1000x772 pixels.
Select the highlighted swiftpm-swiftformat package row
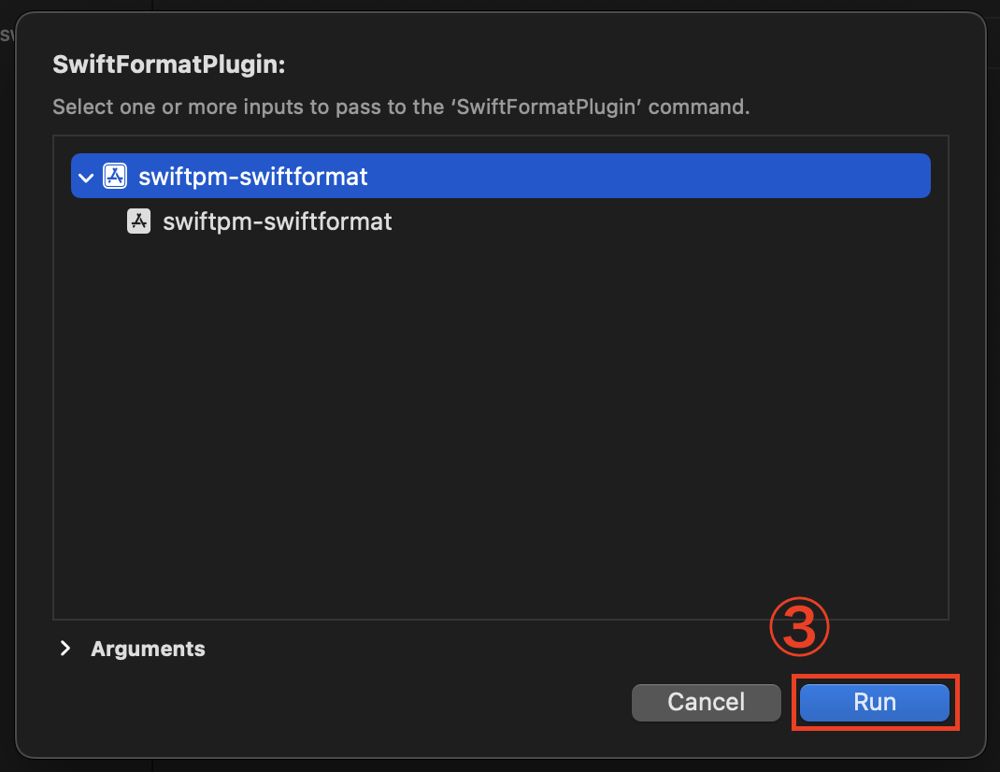(501, 176)
